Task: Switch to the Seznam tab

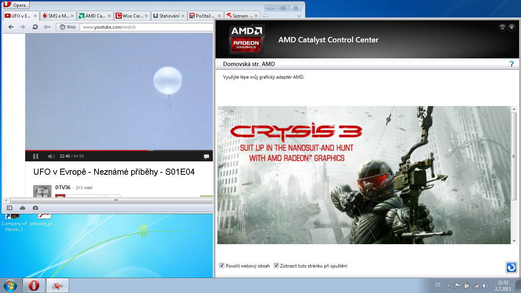Action: pyautogui.click(x=243, y=16)
